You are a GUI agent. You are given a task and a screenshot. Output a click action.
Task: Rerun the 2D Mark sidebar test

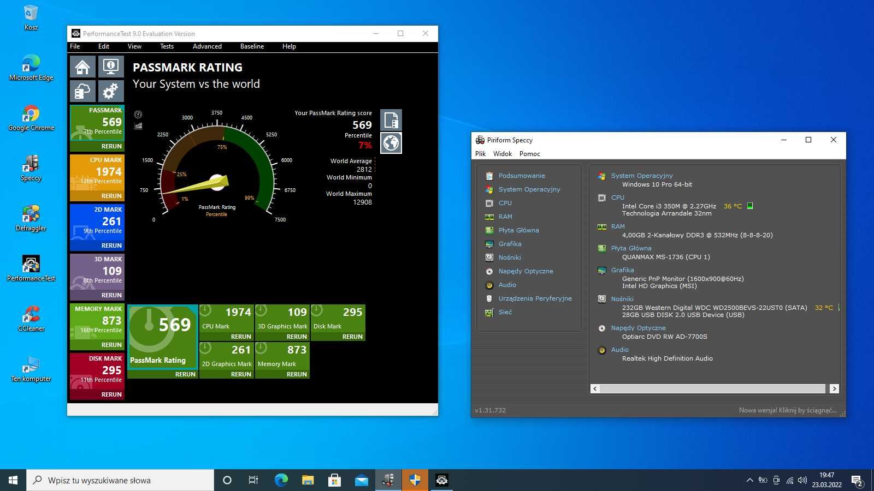[111, 245]
